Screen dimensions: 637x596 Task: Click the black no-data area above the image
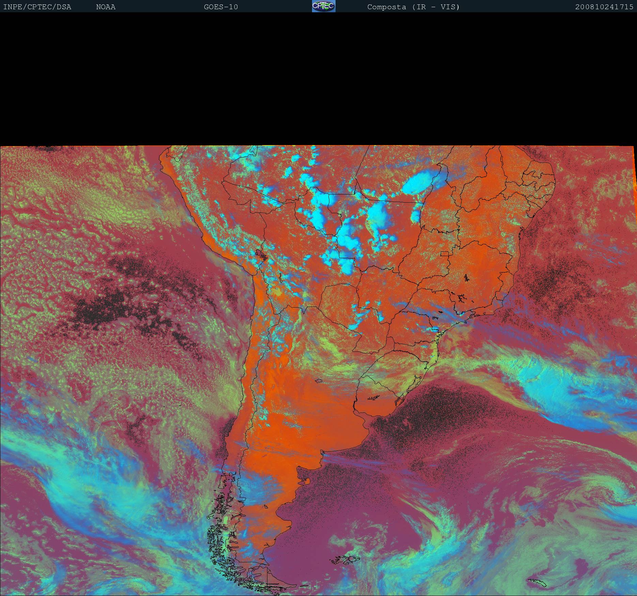pos(318,78)
